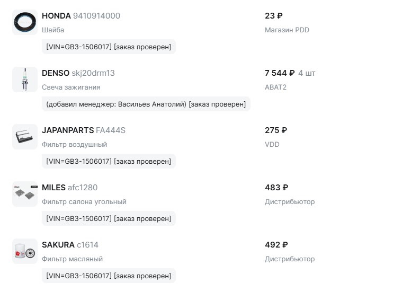Open HONDA 9410914000 item title
Viewport: 402px width, 300px height.
(81, 16)
